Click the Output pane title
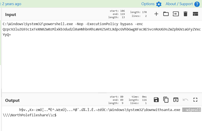 pos(12,100)
